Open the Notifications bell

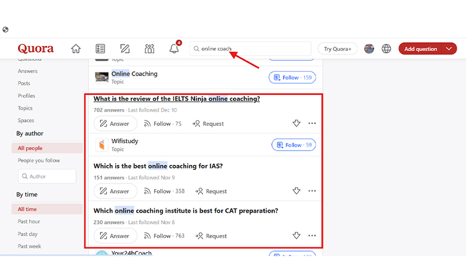(174, 48)
